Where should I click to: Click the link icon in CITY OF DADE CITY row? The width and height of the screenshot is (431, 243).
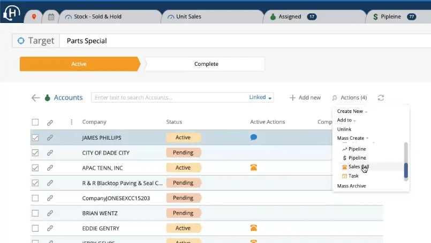coord(50,153)
